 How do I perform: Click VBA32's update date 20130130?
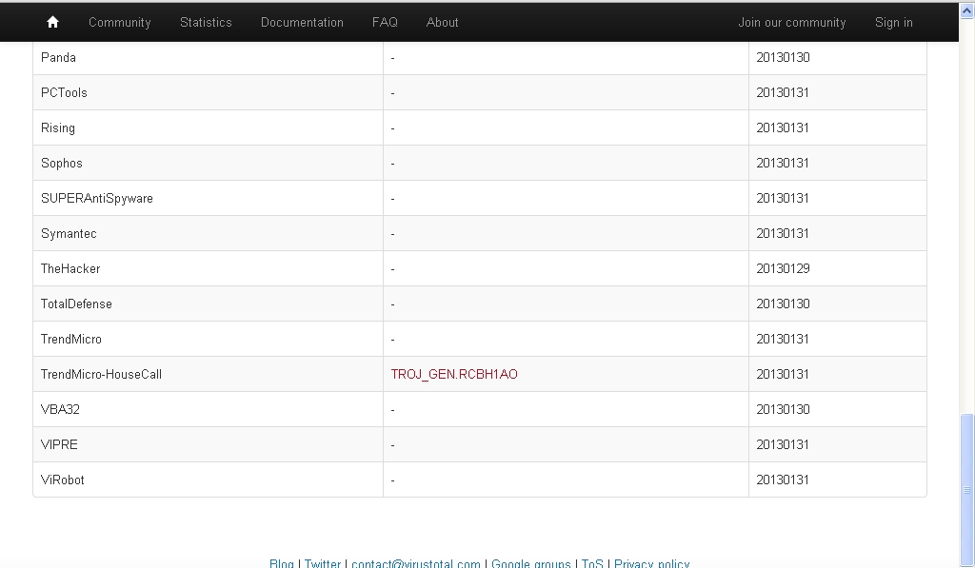pos(783,409)
